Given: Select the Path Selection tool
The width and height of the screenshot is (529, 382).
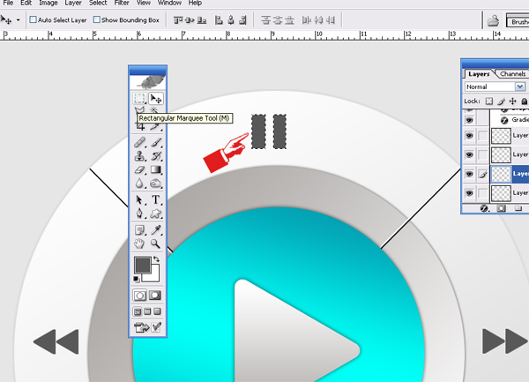Looking at the screenshot, I should pos(139,199).
